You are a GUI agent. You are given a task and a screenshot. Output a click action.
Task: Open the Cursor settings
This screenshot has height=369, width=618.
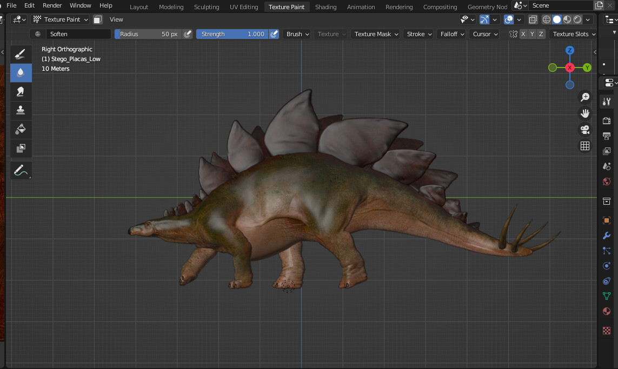[x=484, y=33]
